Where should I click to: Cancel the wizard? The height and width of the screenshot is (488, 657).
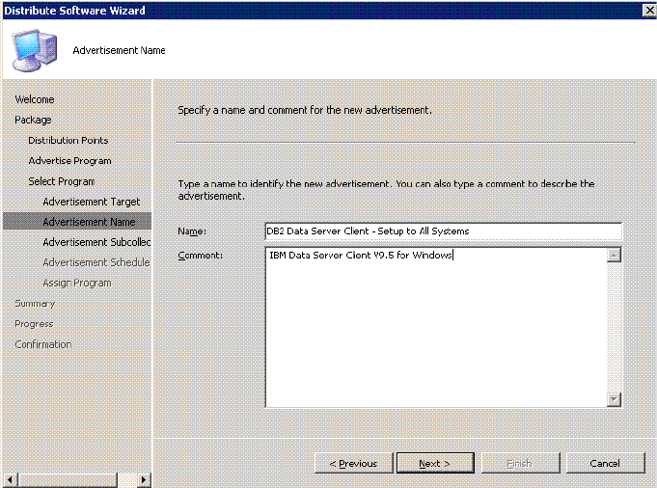coord(605,463)
